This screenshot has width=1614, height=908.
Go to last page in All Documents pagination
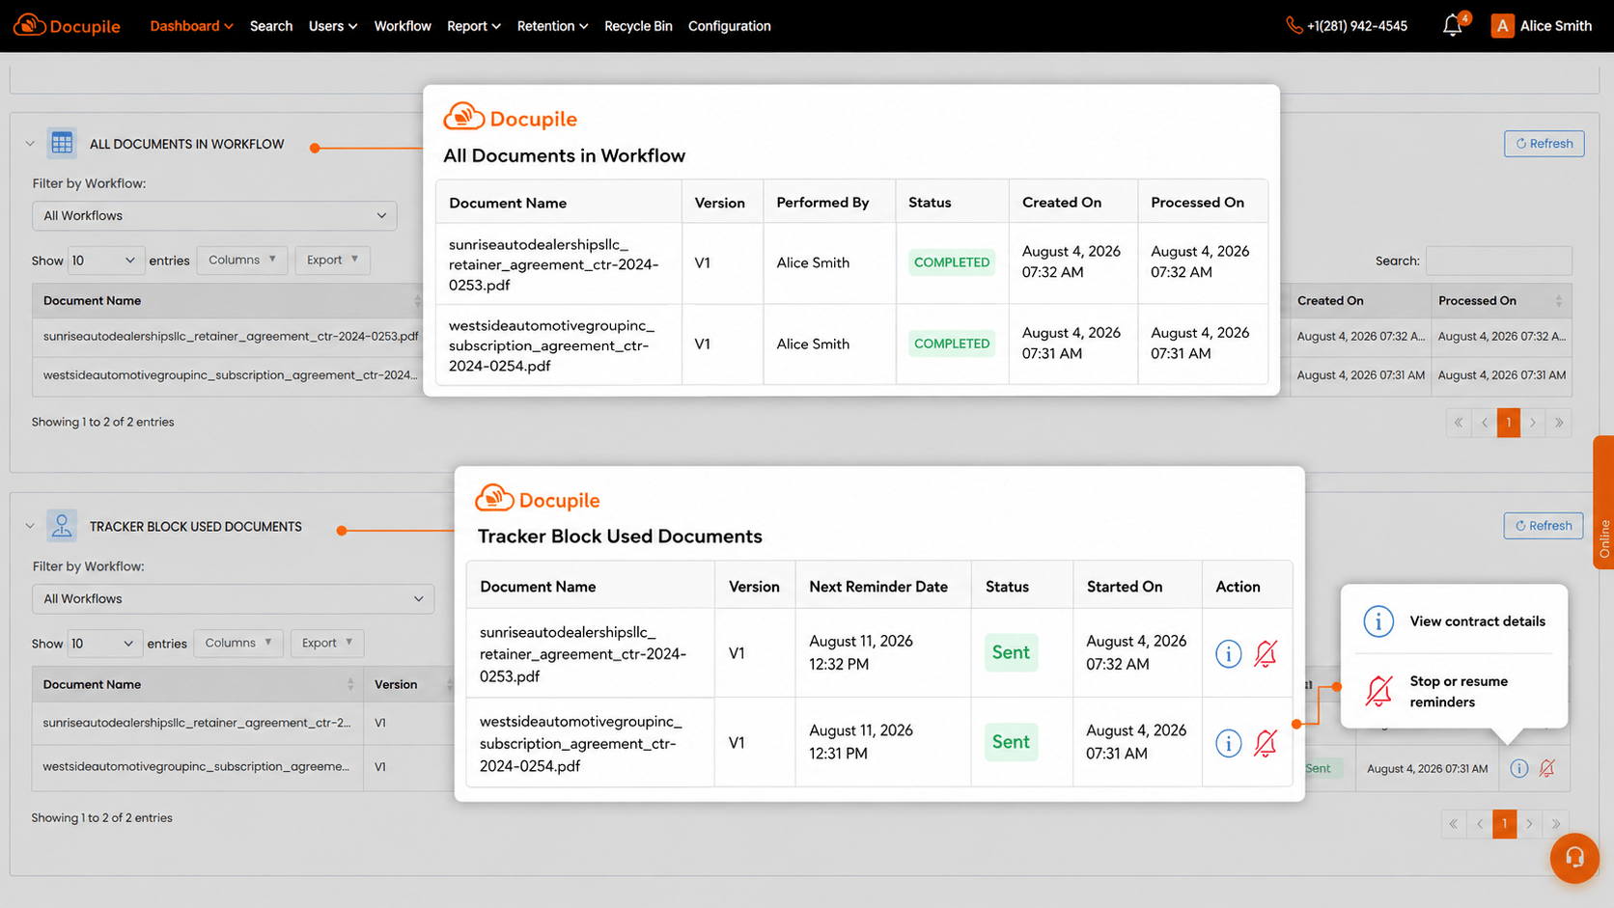coord(1558,423)
